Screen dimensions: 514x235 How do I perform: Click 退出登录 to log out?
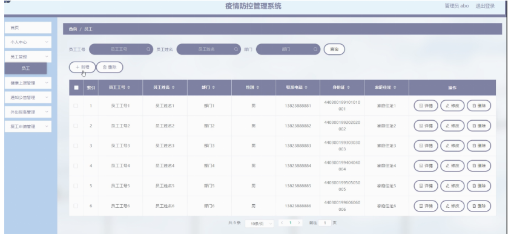(x=485, y=6)
